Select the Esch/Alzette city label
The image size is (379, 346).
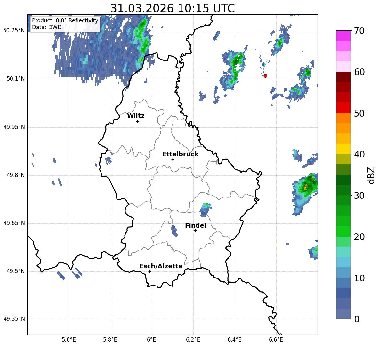tap(161, 266)
